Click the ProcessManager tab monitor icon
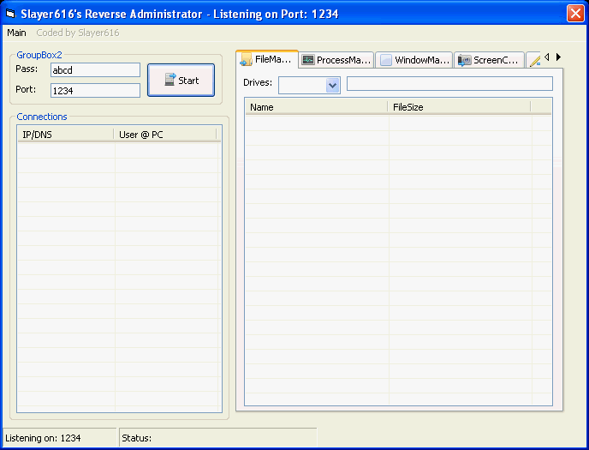Image resolution: width=589 pixels, height=450 pixels. [x=308, y=61]
